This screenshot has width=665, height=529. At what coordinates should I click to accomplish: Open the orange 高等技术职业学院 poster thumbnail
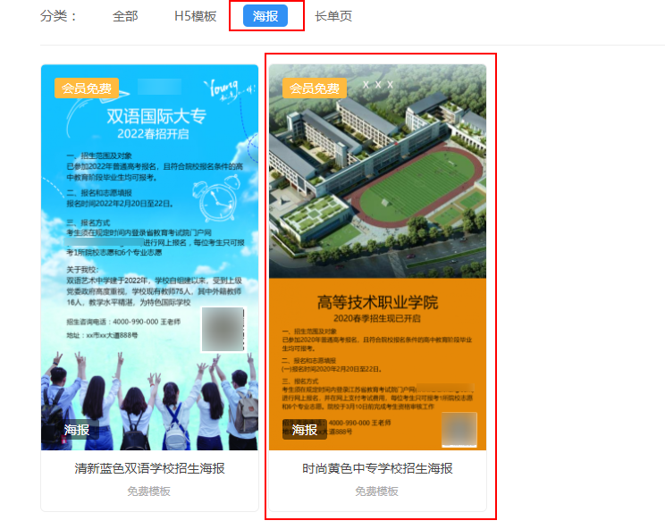pos(377,257)
